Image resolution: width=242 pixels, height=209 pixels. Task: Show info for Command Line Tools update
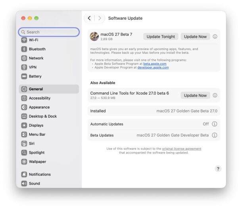point(215,95)
